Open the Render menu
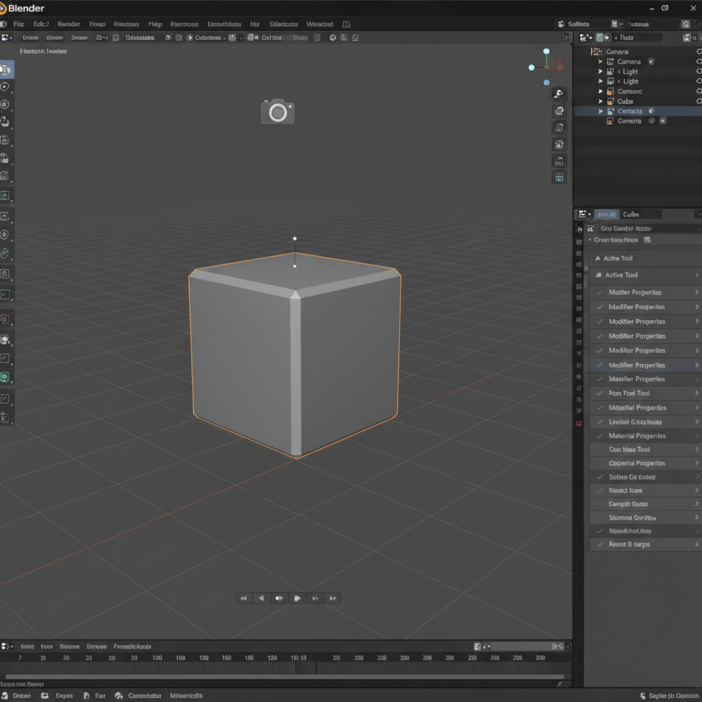Screen dimensions: 702x702 [69, 24]
